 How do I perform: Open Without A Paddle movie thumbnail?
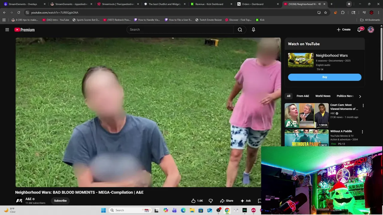tap(306, 138)
